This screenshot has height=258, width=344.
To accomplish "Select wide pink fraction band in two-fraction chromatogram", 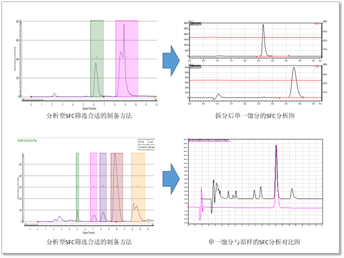I will (127, 59).
